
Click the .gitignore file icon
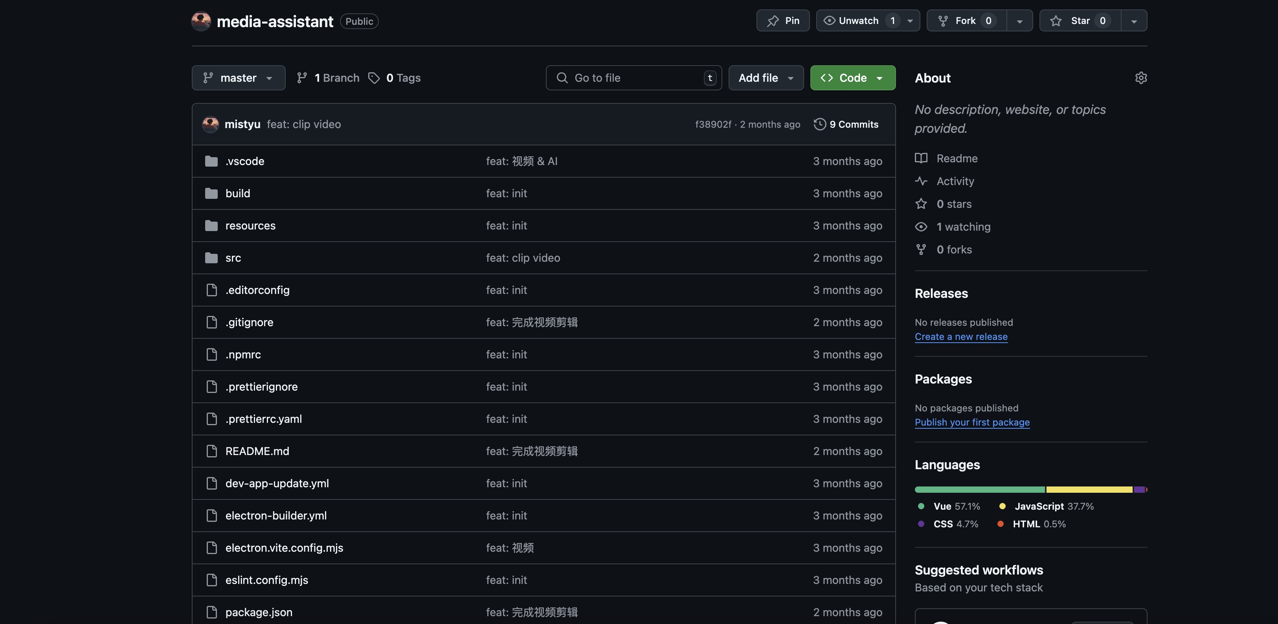tap(211, 323)
